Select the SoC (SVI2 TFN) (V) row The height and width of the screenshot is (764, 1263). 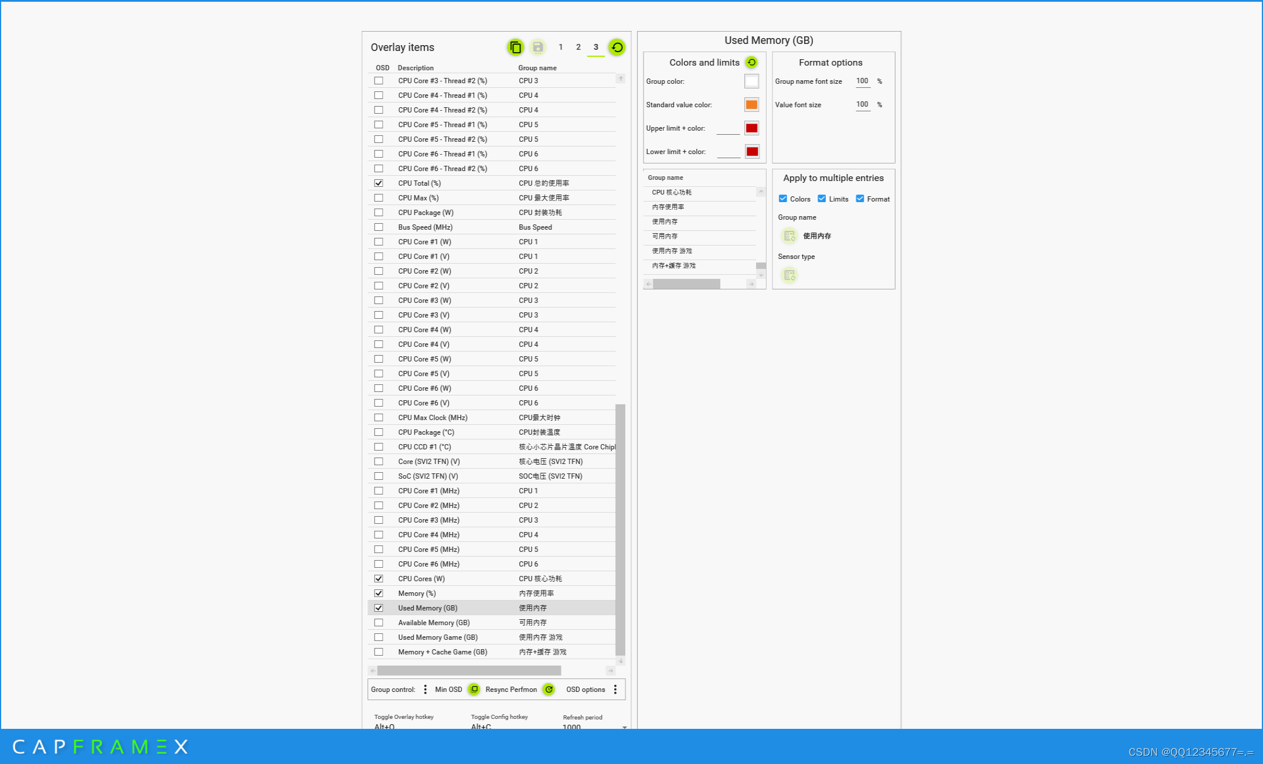tap(492, 476)
